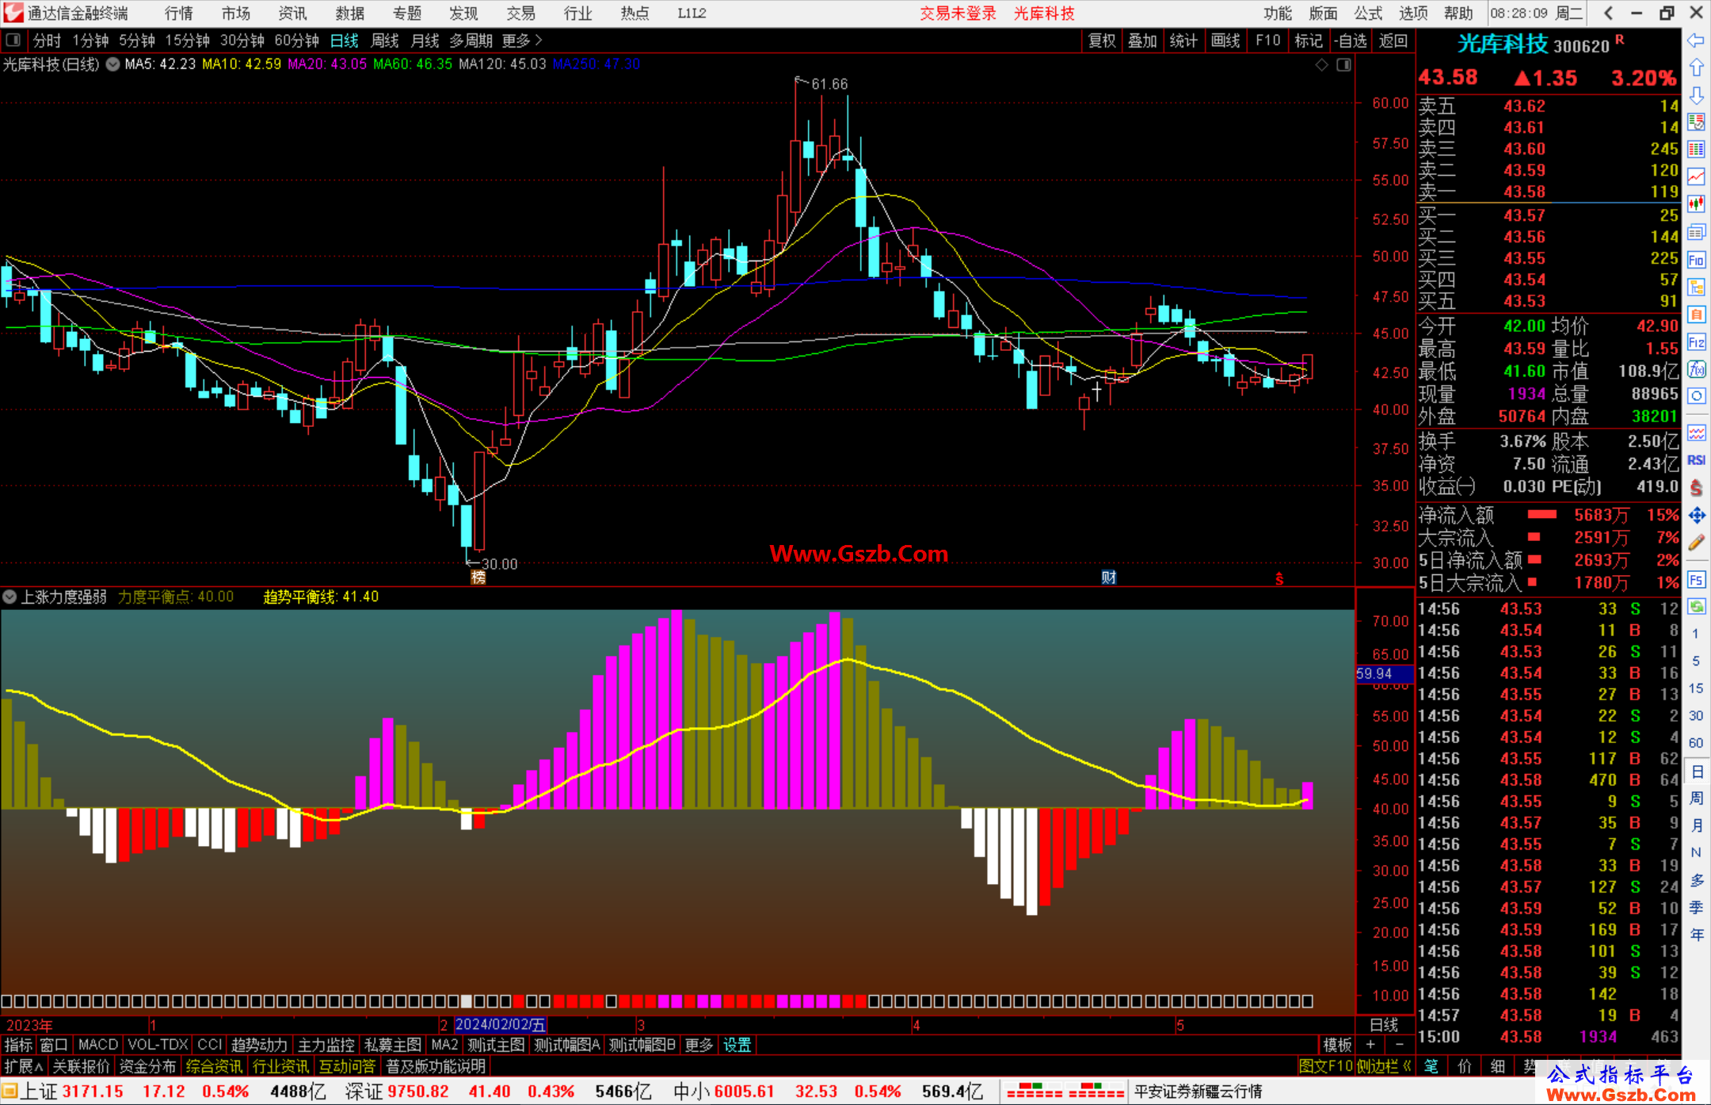
Task: Click the 画线 drawing button
Action: click(1225, 40)
